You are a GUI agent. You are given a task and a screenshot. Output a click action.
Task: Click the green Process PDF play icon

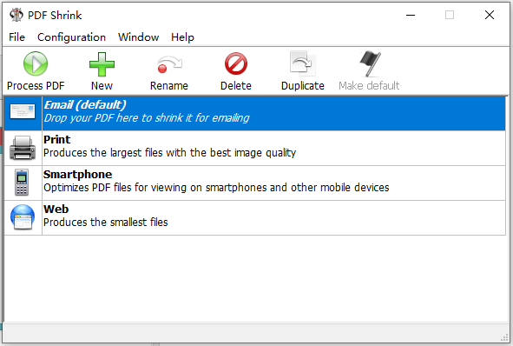(x=36, y=63)
